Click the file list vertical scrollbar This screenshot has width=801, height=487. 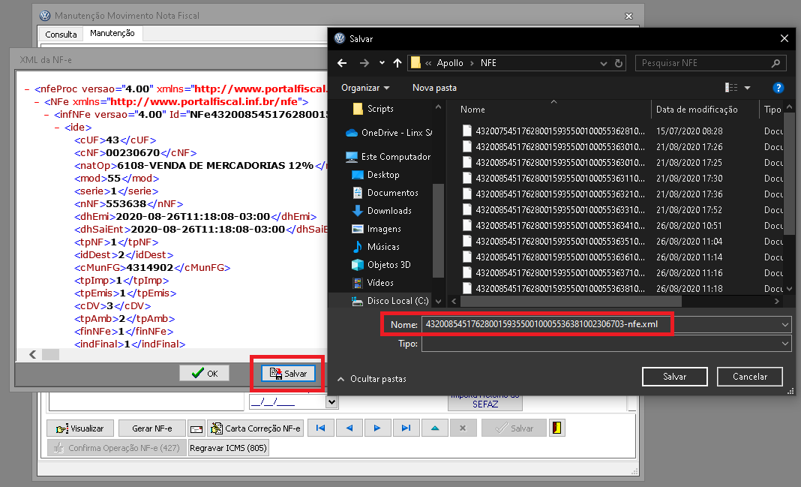(x=789, y=174)
